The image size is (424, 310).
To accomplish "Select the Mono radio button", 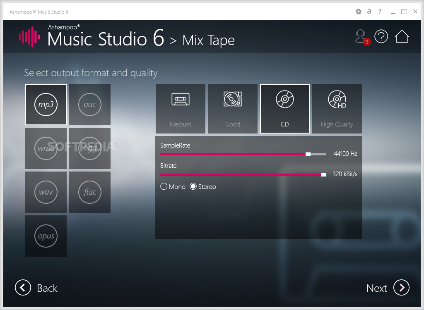I will tap(164, 186).
